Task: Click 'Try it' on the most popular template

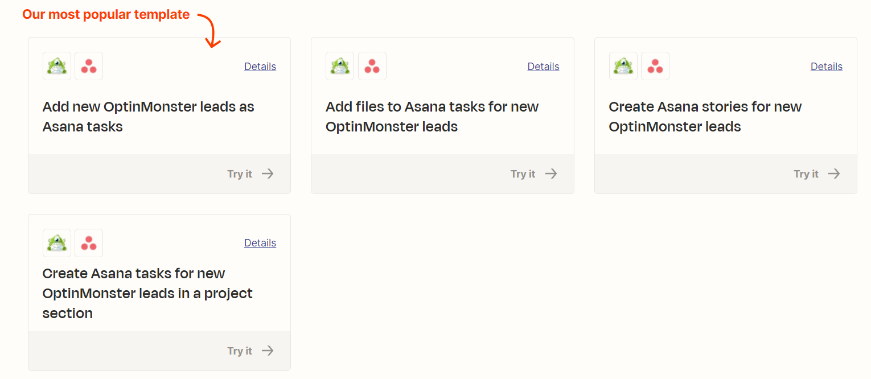Action: click(x=240, y=174)
